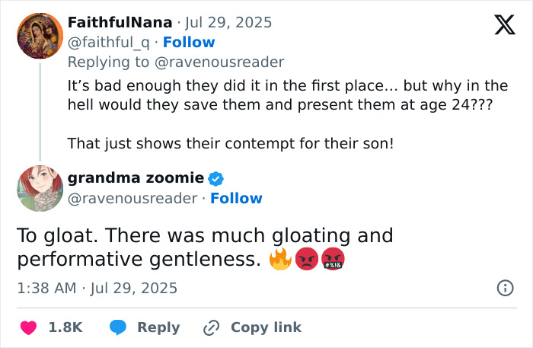Click the fire emoji in the tweet
Screen dimensions: 533x348
coord(280,260)
